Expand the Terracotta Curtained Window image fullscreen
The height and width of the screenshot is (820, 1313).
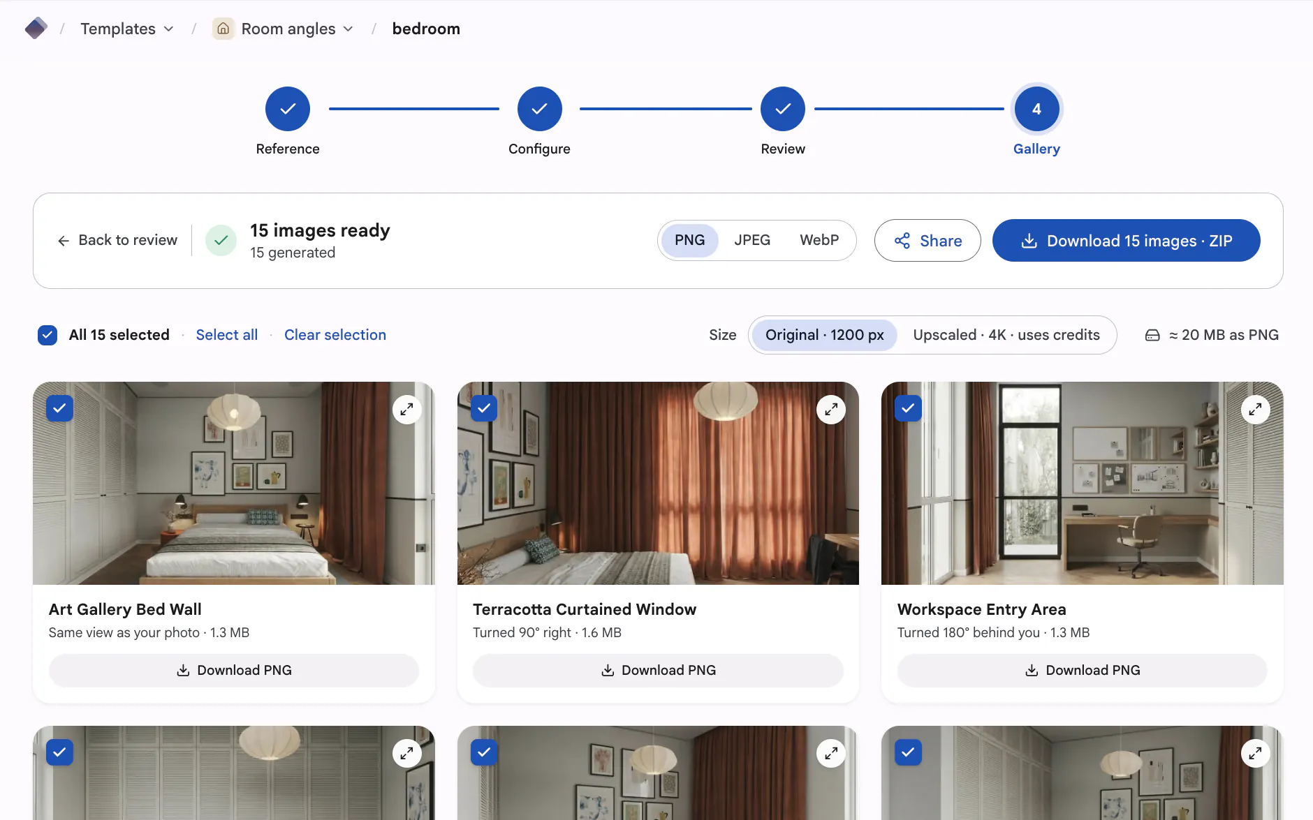(831, 410)
